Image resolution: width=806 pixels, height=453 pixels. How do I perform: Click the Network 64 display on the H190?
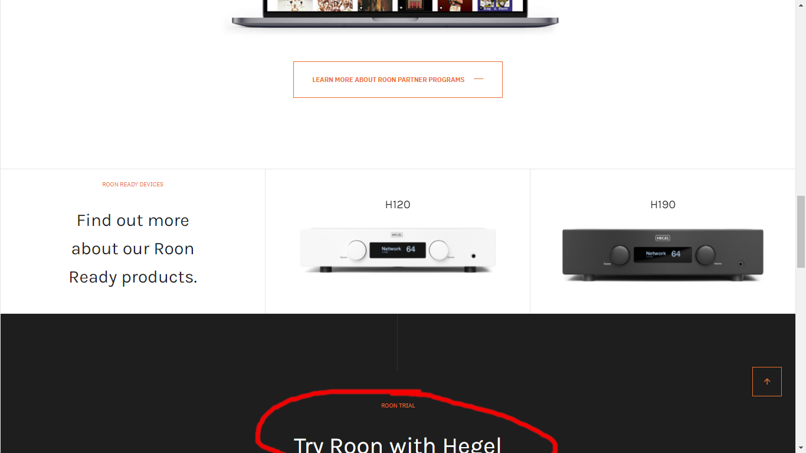[663, 254]
